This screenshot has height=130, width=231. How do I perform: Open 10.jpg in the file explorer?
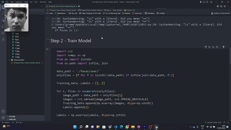point(17,43)
